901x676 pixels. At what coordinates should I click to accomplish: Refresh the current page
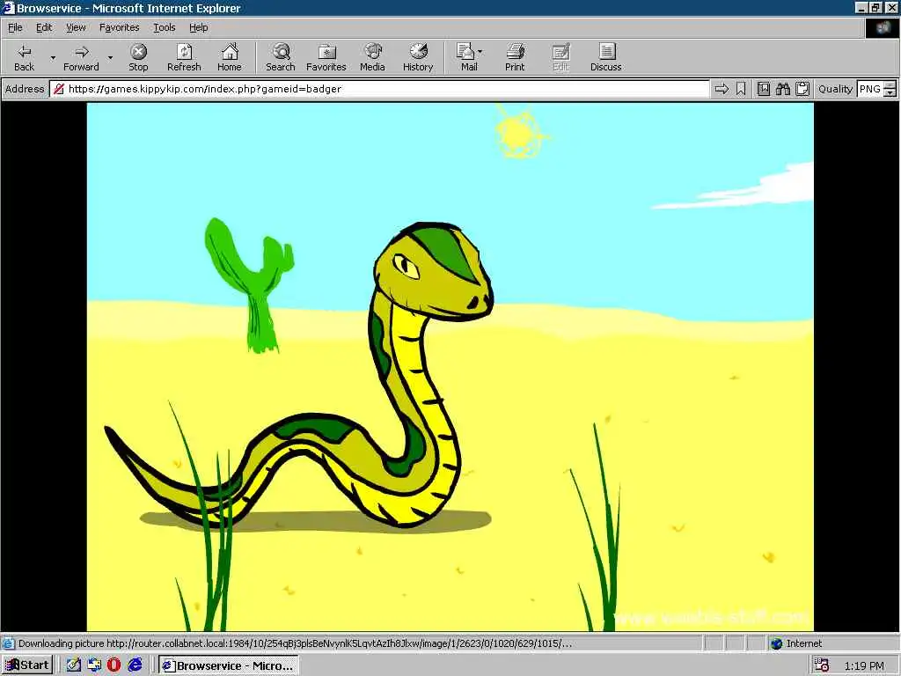[184, 57]
